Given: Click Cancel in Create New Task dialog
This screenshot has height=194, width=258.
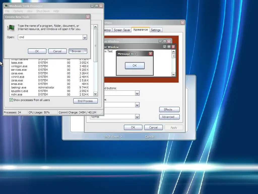Looking at the screenshot, I should [57, 51].
